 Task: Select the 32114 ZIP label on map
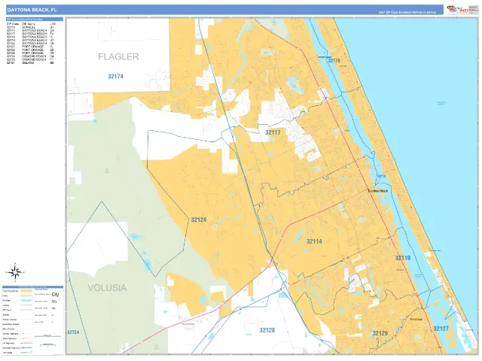pos(314,241)
